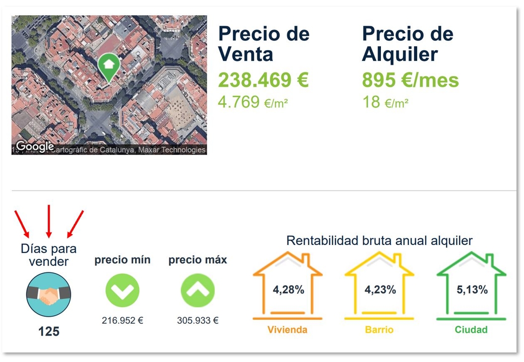Click the 305.933 € maximum price
Image resolution: width=524 pixels, height=362 pixels.
198,321
